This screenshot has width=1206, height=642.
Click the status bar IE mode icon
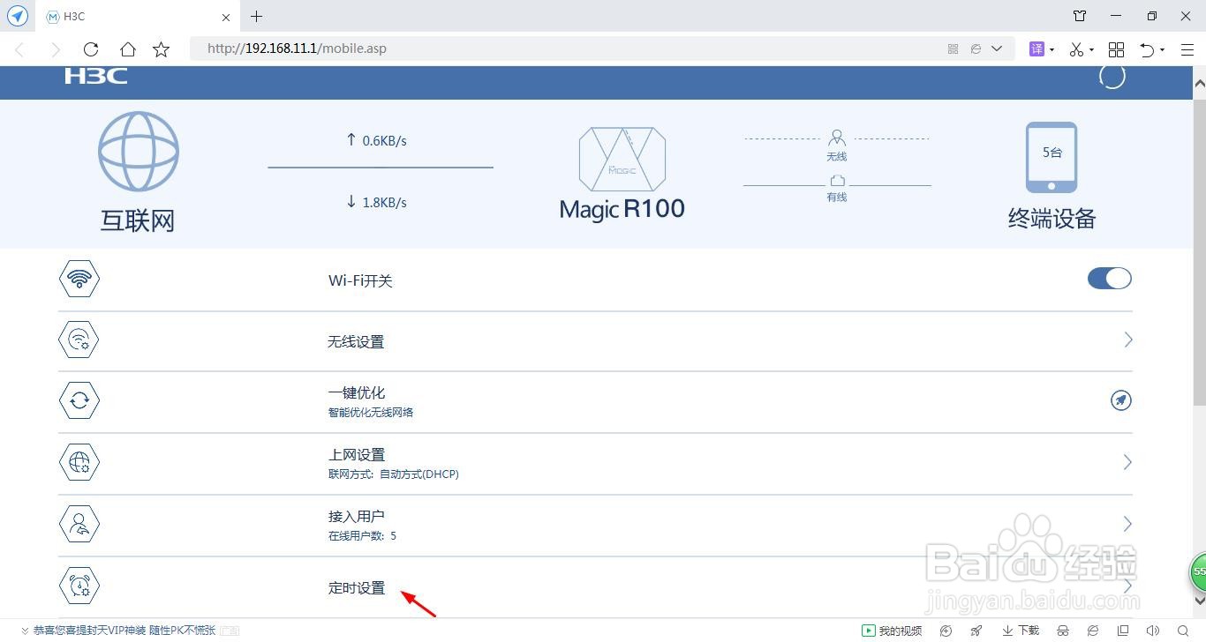tap(1093, 631)
